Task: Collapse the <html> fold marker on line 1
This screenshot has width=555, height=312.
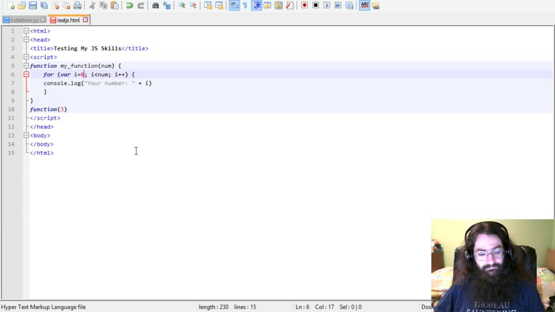Action: (x=26, y=31)
